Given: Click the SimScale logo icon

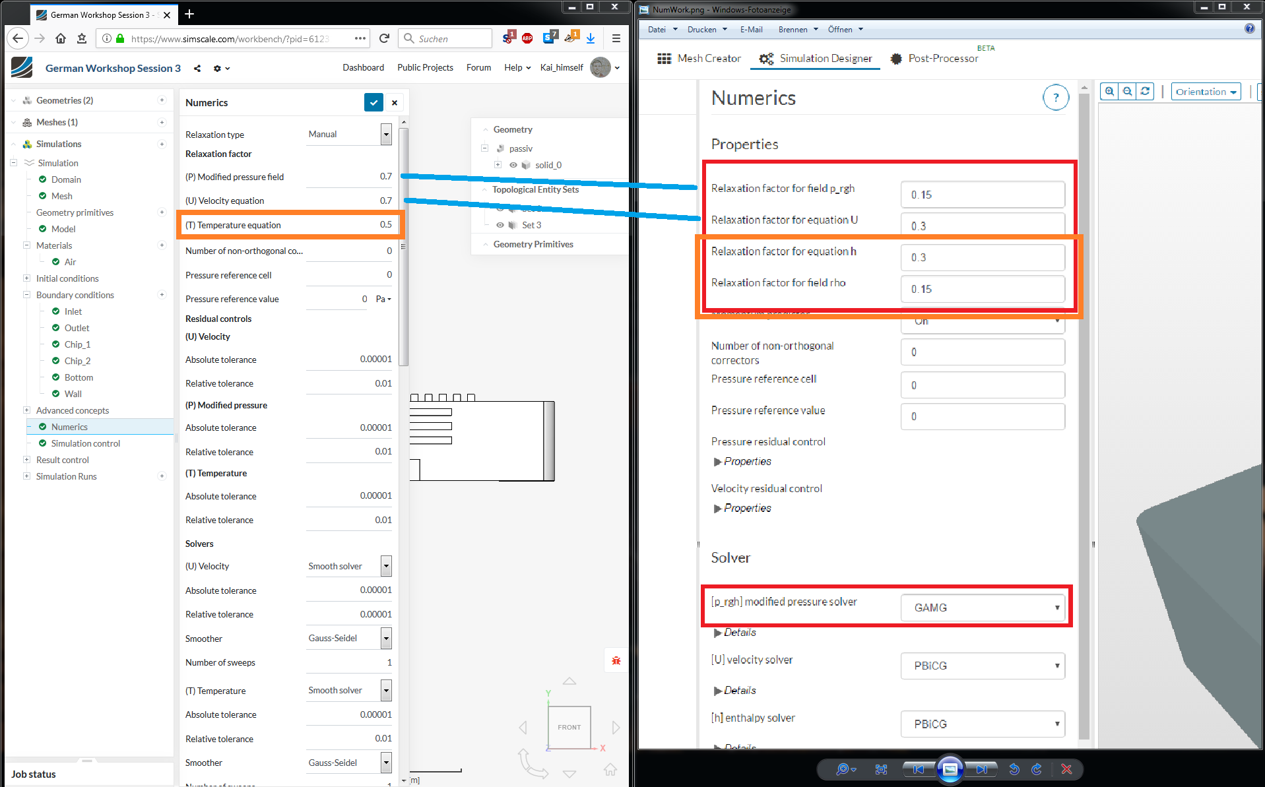Looking at the screenshot, I should point(22,68).
